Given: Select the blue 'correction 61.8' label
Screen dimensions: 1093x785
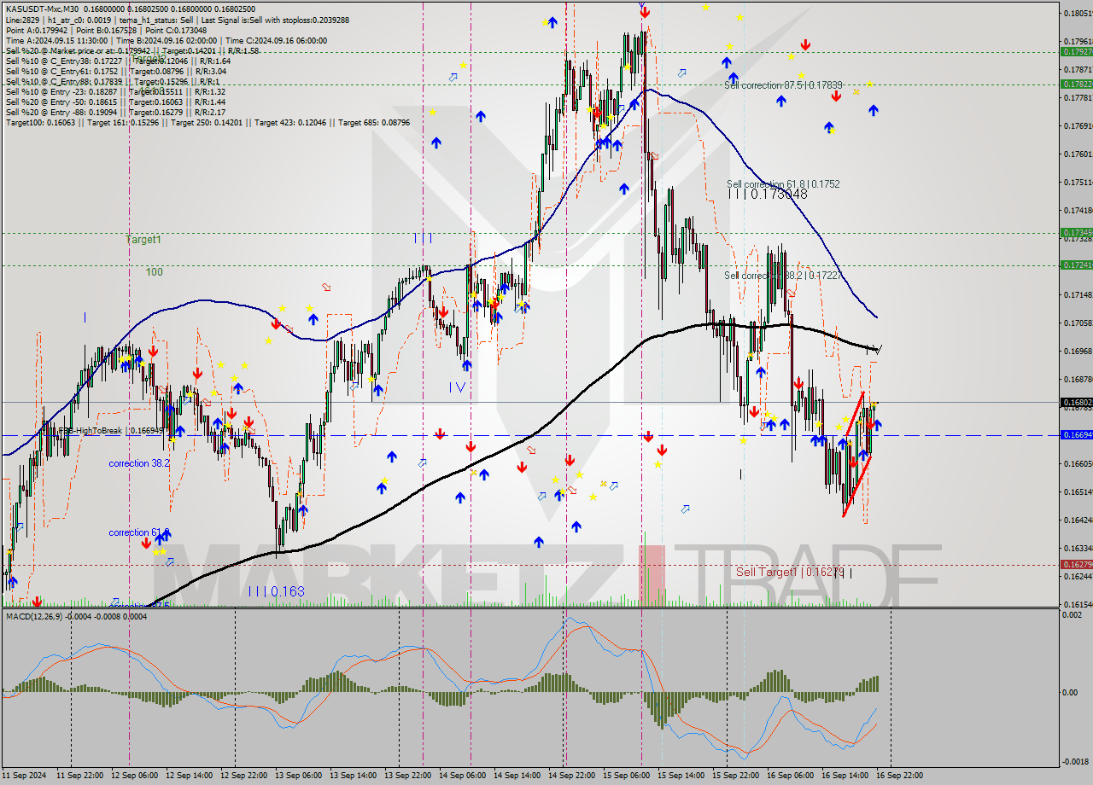Looking at the screenshot, I should pyautogui.click(x=138, y=532).
